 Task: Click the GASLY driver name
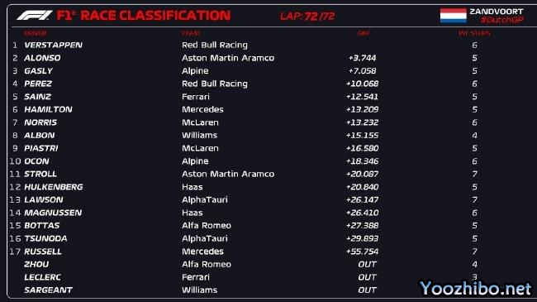pyautogui.click(x=38, y=71)
